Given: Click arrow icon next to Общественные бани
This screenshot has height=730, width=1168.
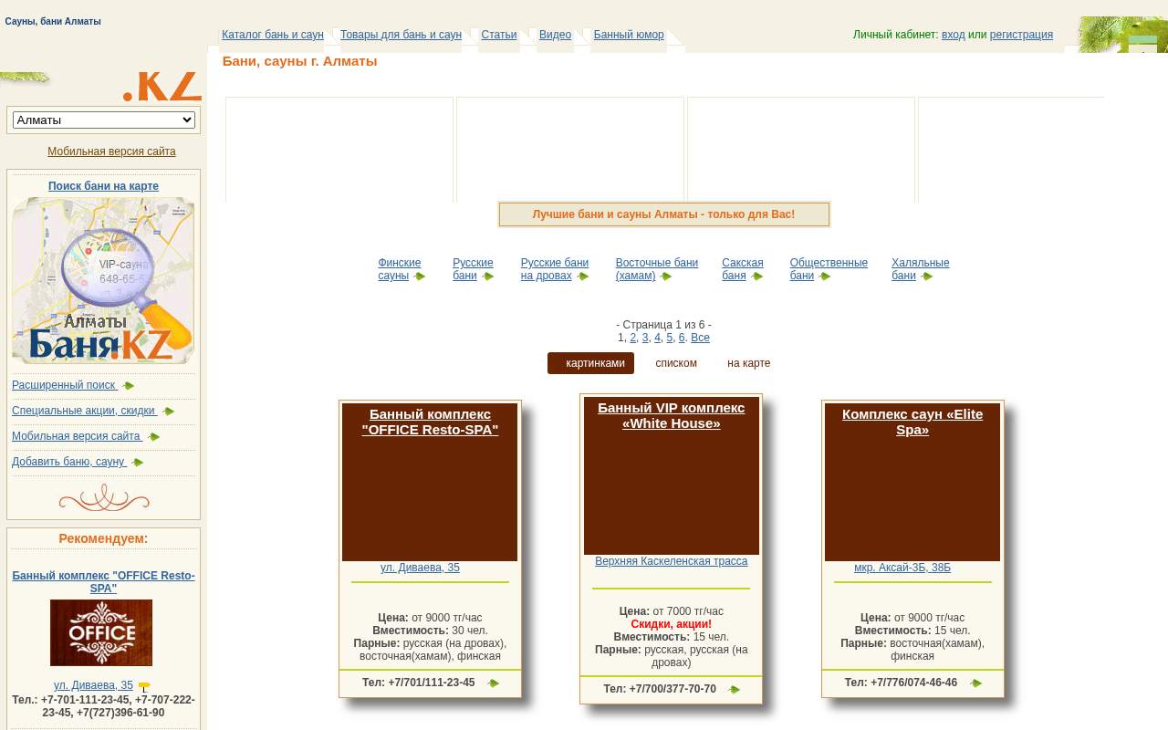Looking at the screenshot, I should 825,276.
